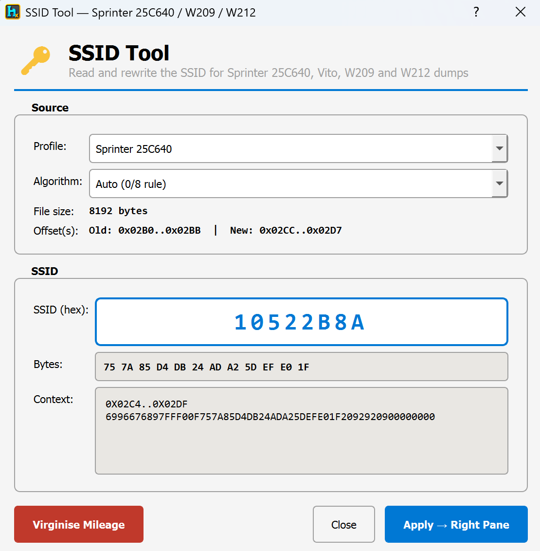The image size is (540, 551).
Task: Click the SSID Tool heading
Action: 119,53
